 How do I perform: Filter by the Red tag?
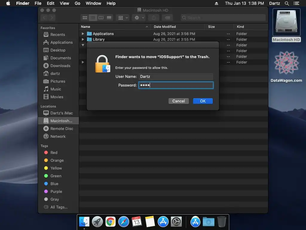51,152
